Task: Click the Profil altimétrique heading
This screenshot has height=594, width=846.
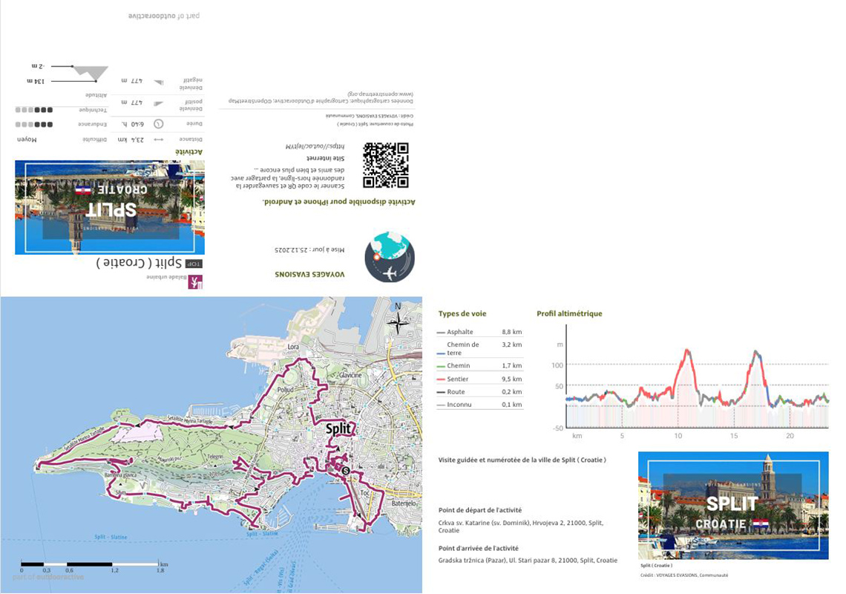Action: pos(569,313)
